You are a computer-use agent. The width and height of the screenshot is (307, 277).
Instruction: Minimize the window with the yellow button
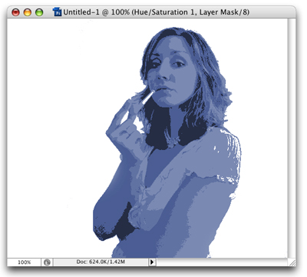tap(28, 12)
